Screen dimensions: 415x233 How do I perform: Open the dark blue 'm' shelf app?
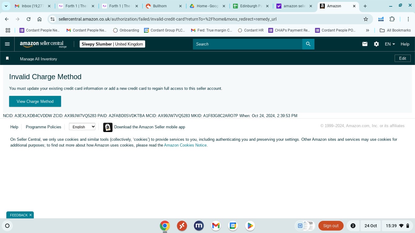[199, 226]
